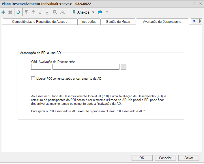Viewport: 204px width, 164px height.
Task: Click the previous record up arrow
Action: click(33, 12)
